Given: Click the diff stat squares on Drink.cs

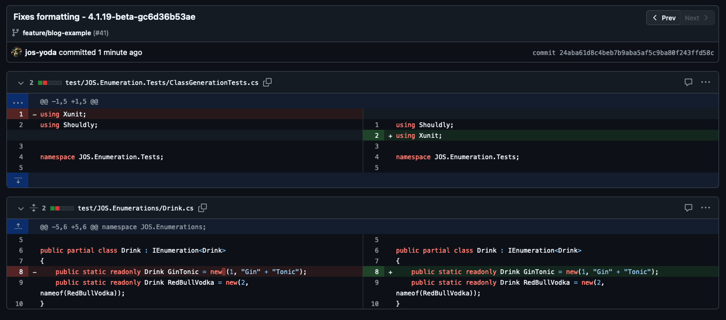Looking at the screenshot, I should click(x=62, y=208).
